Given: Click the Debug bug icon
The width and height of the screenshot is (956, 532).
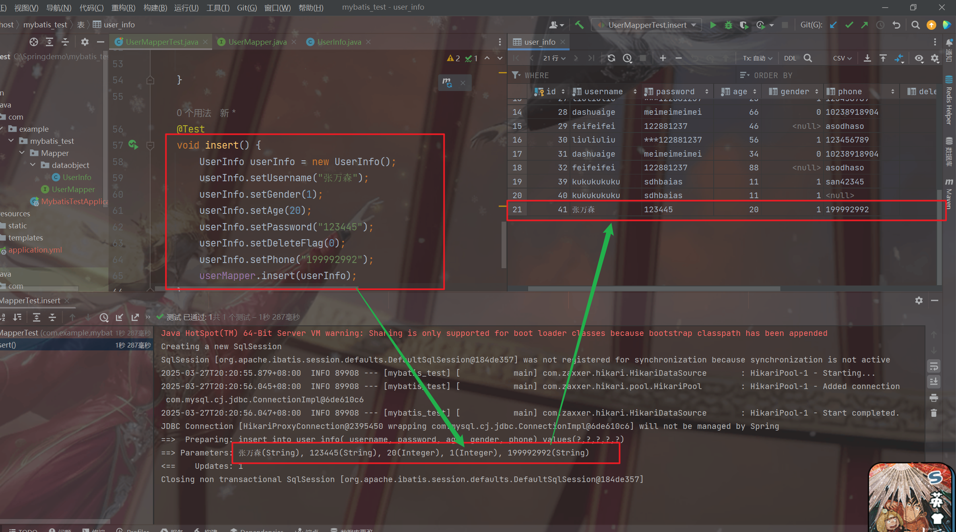Looking at the screenshot, I should tap(729, 25).
